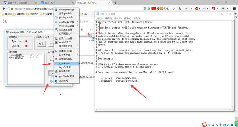Open a new browser tab
The height and width of the screenshot is (127, 238).
(115, 3)
